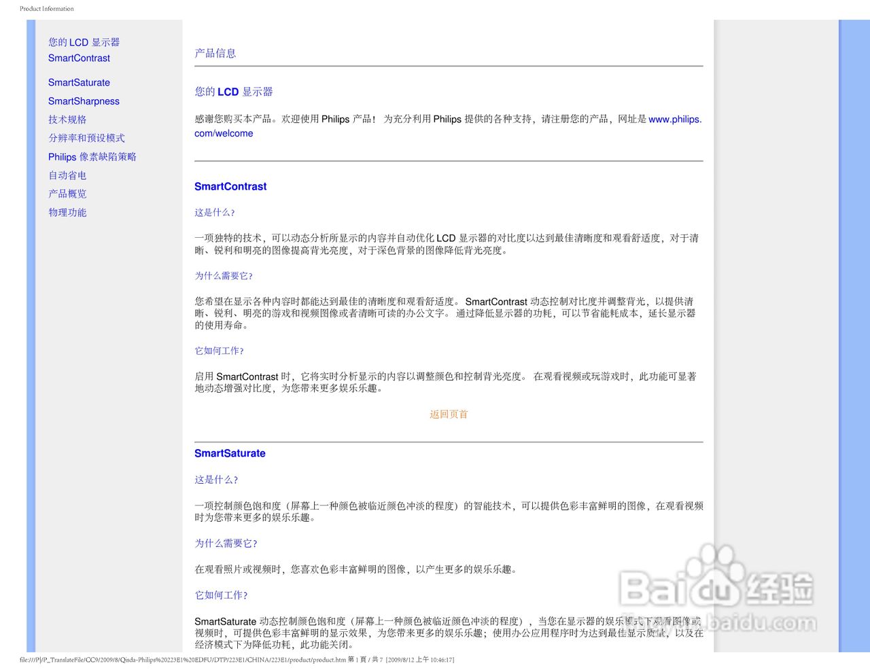This screenshot has height=672, width=870.
Task: Click paragraph starting 一项控制颜色饱和度
Action: [x=449, y=512]
